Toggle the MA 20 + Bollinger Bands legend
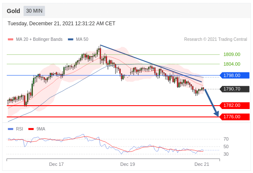253x173 pixels. [35, 40]
